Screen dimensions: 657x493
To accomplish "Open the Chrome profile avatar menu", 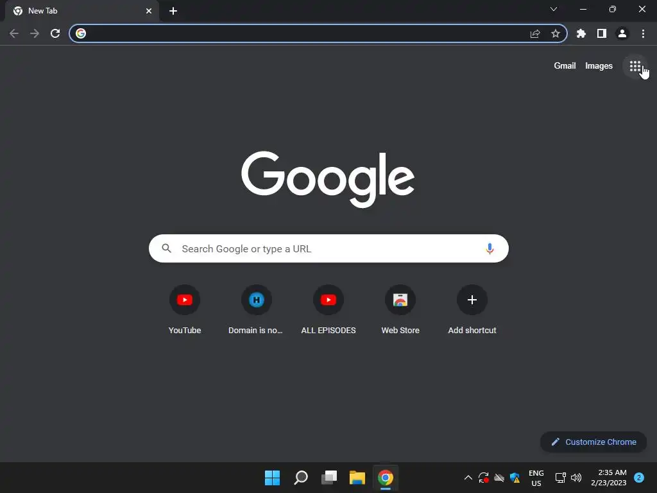I will (622, 33).
